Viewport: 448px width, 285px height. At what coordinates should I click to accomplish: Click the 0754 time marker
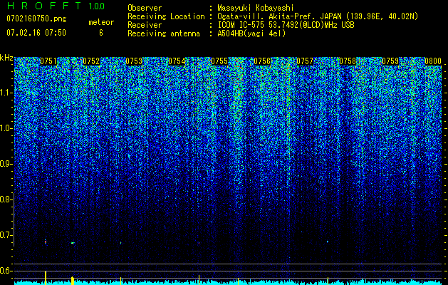click(x=177, y=61)
